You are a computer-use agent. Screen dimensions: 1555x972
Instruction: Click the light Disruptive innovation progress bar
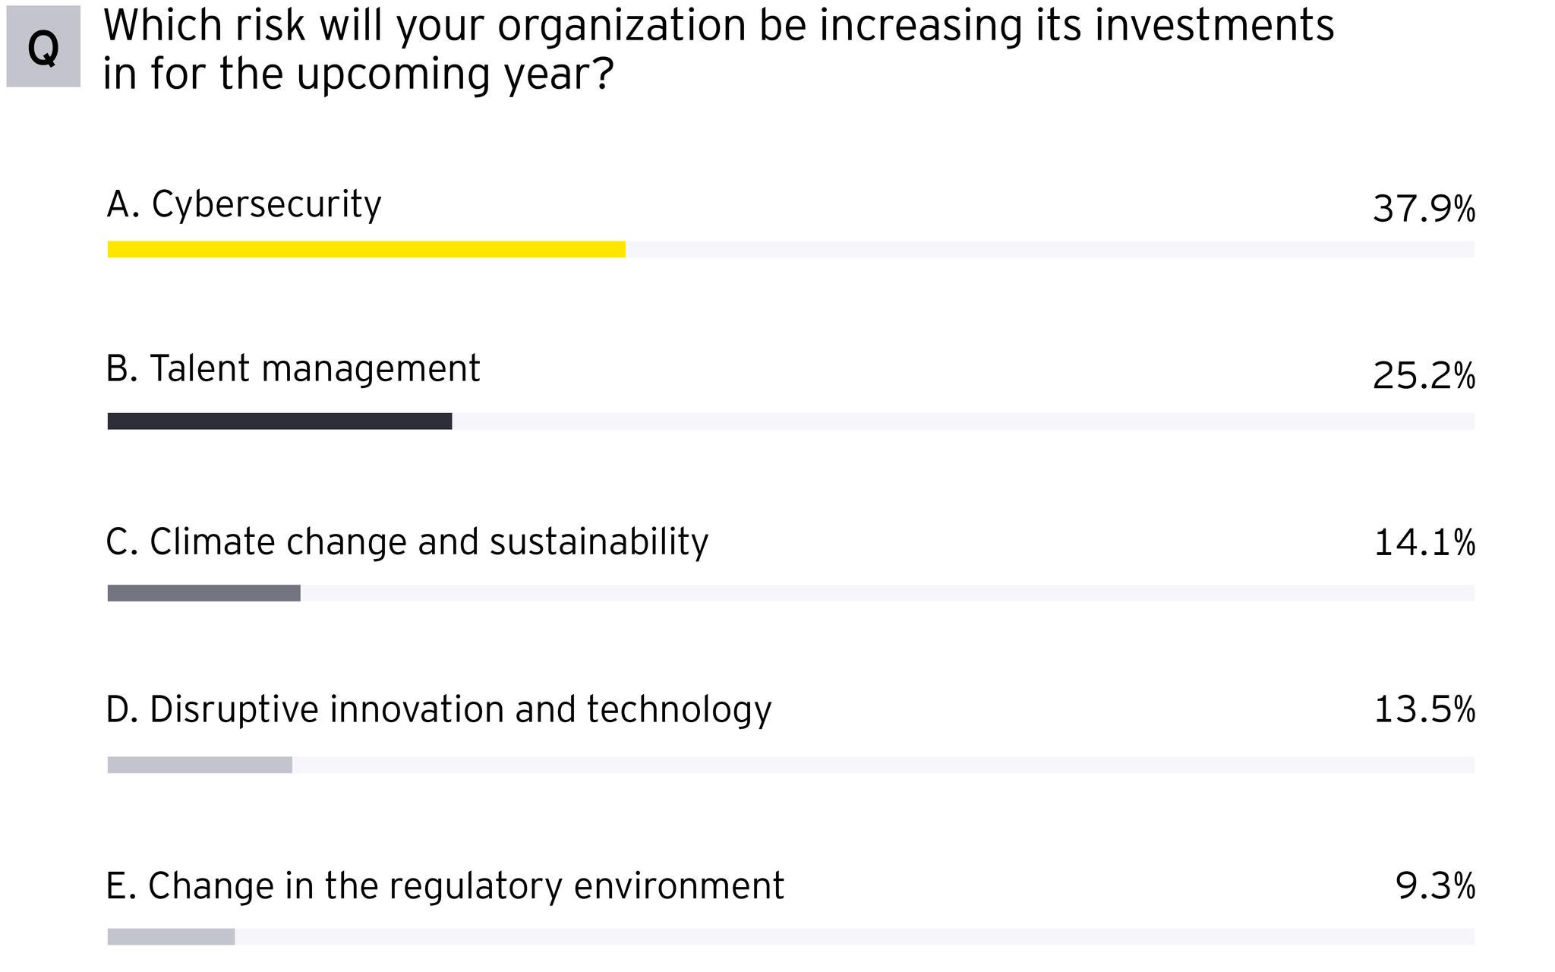click(x=200, y=765)
